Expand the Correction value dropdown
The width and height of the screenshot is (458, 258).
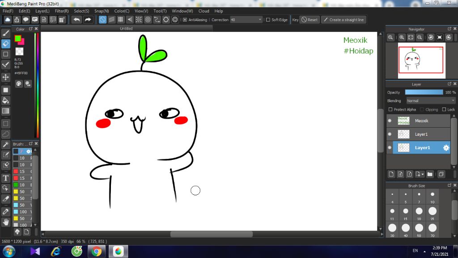click(260, 20)
